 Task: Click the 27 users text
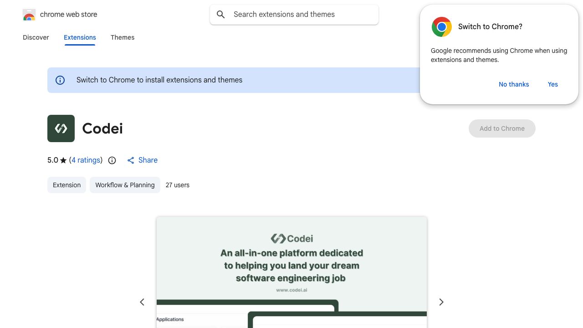point(178,185)
